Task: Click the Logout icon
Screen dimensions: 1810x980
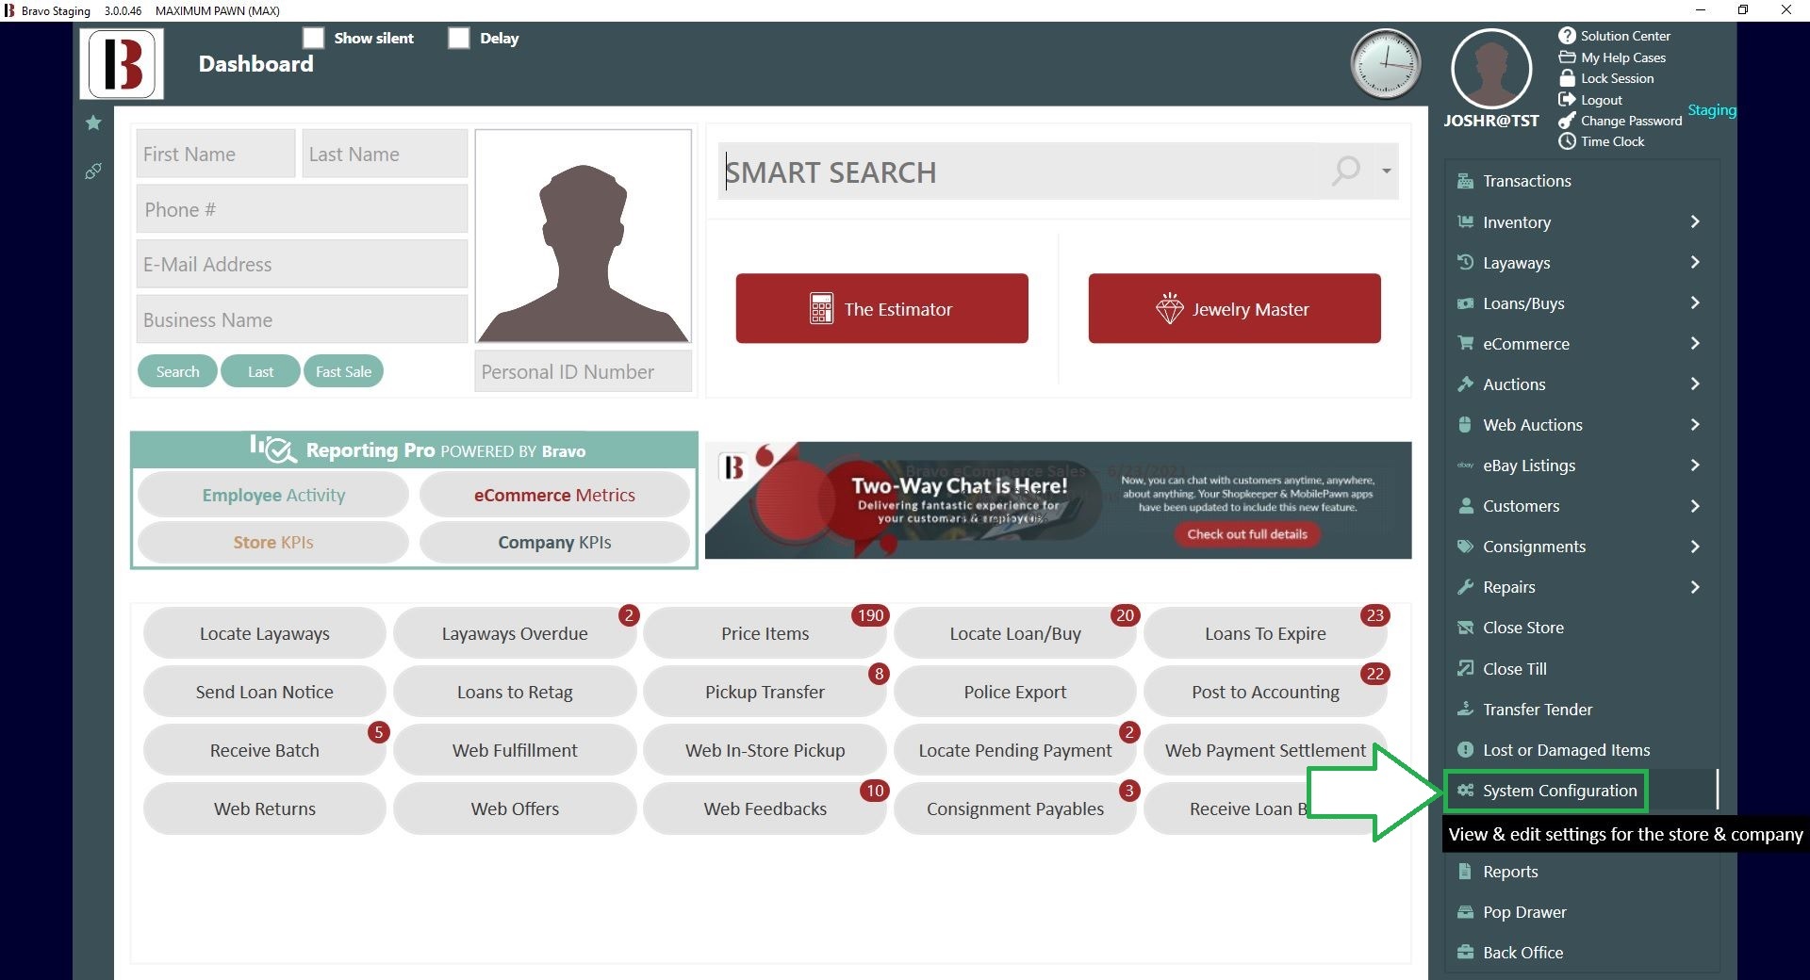Action: pyautogui.click(x=1567, y=100)
